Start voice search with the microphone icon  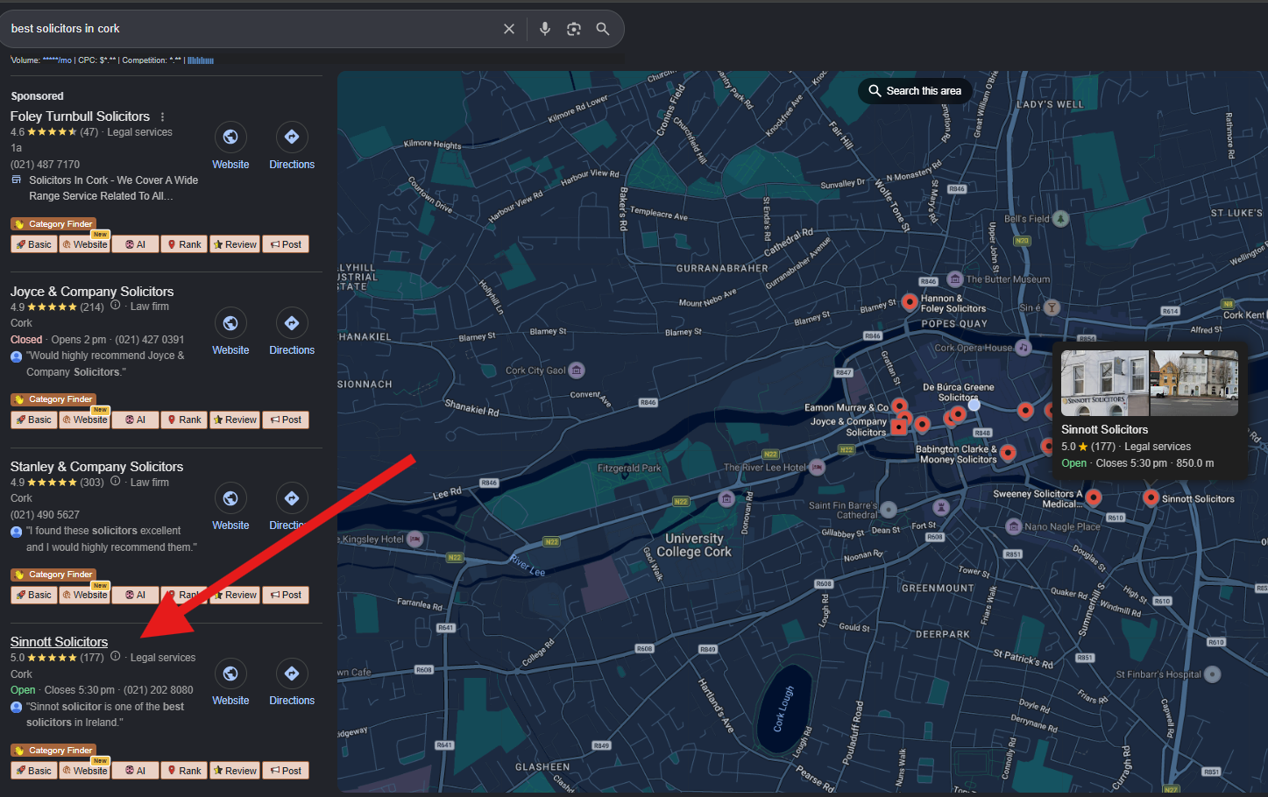click(545, 29)
